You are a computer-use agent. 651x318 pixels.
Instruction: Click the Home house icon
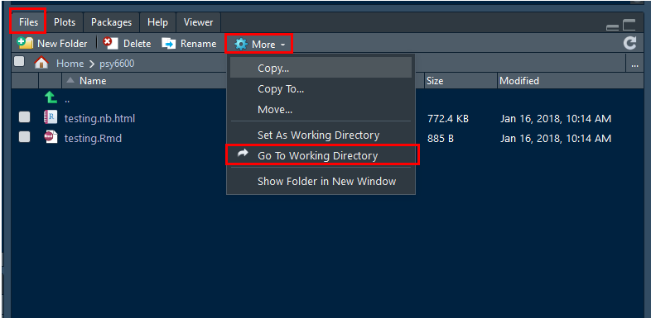pyautogui.click(x=41, y=63)
